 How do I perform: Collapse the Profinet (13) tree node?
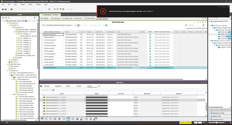(x=7, y=71)
